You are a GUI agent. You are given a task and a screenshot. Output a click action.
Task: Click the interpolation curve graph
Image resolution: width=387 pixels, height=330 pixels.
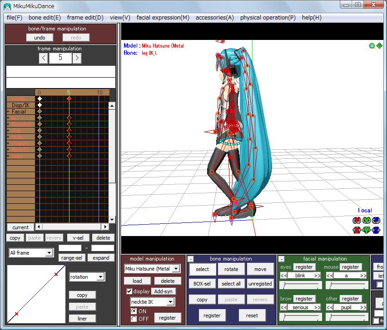click(36, 294)
